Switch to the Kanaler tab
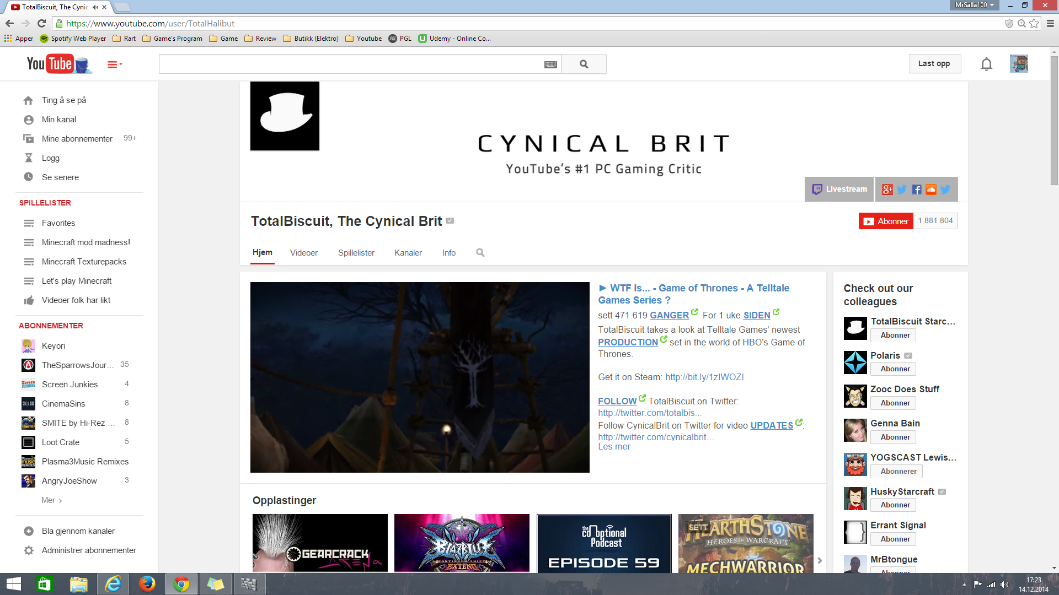 coord(408,253)
